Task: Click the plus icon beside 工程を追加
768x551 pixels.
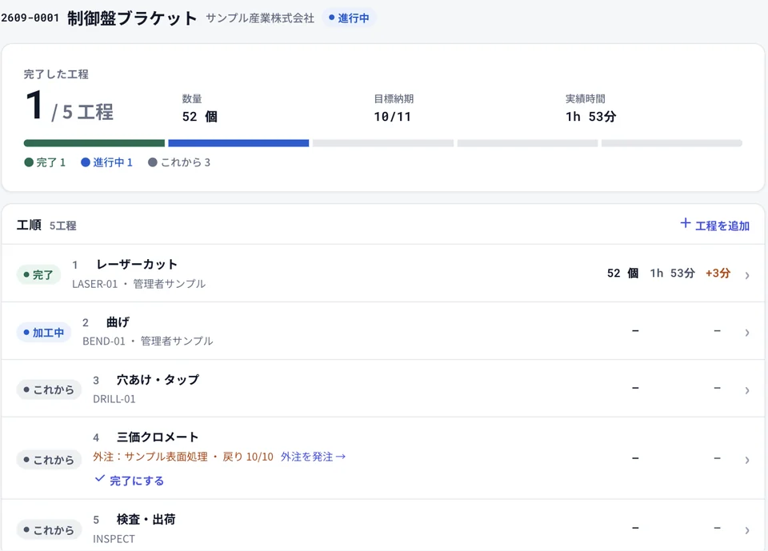Action: click(x=686, y=223)
